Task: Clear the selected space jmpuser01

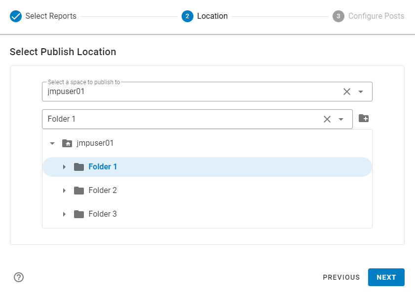Action: [x=347, y=92]
